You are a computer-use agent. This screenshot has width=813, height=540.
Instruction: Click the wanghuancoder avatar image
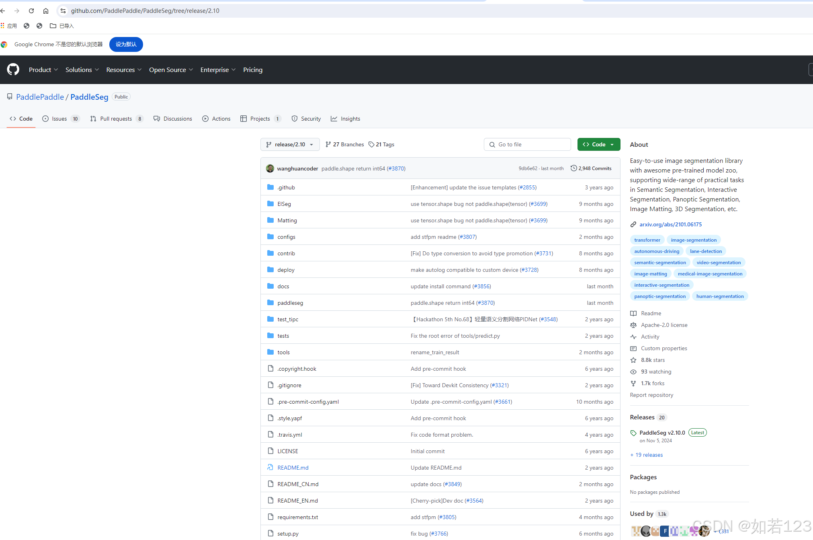[270, 168]
